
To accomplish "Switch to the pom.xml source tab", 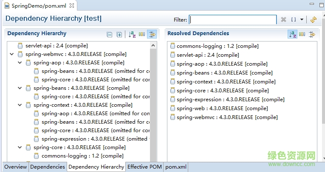I will click(x=176, y=167).
